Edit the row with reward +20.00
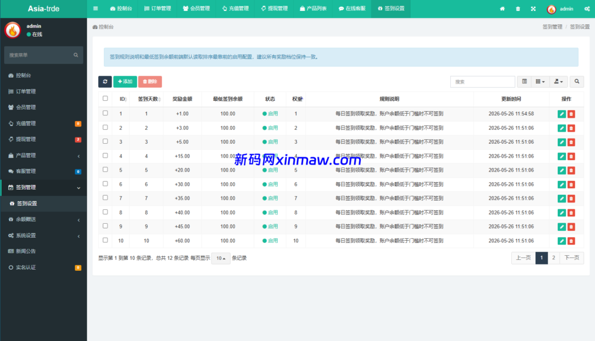The width and height of the screenshot is (595, 341). coord(562,170)
